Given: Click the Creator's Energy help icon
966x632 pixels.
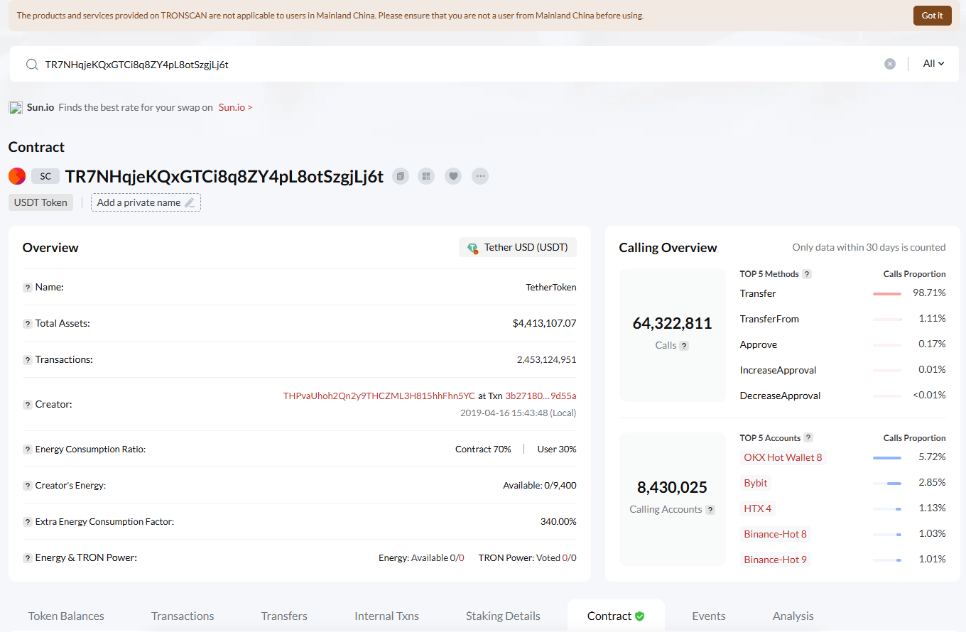Looking at the screenshot, I should 26,485.
